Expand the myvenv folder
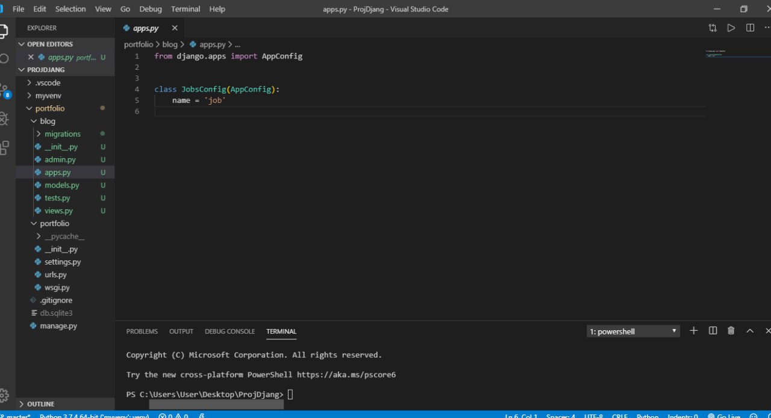 click(48, 96)
